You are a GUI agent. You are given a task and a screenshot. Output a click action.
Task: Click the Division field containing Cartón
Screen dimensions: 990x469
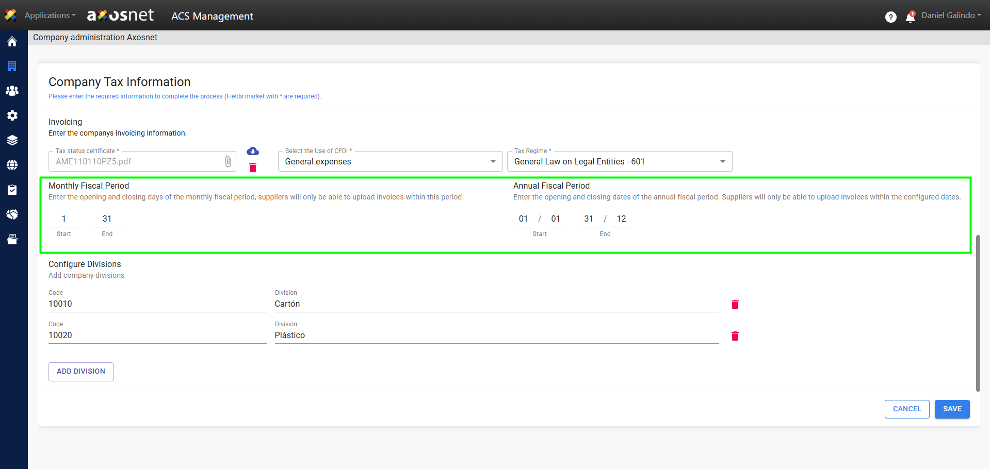pyautogui.click(x=497, y=304)
